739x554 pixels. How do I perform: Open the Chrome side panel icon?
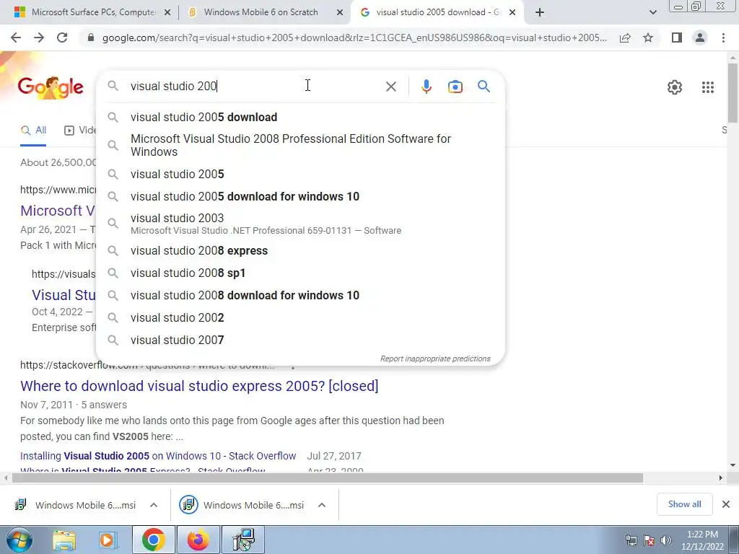677,38
